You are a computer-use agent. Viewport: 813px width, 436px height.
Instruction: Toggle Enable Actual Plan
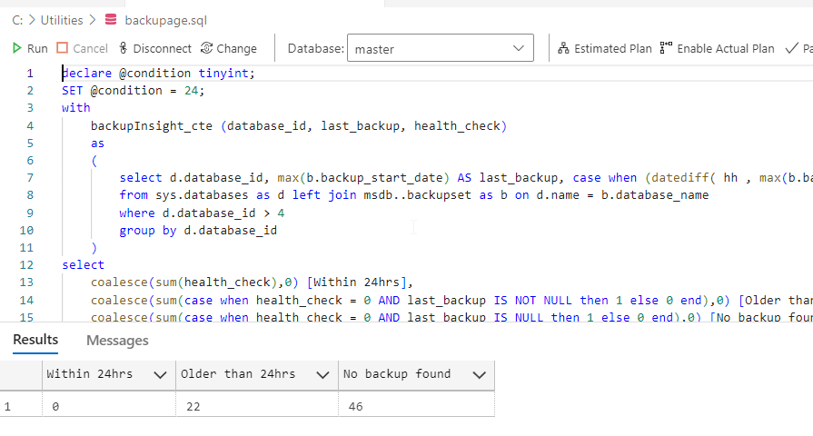(717, 48)
